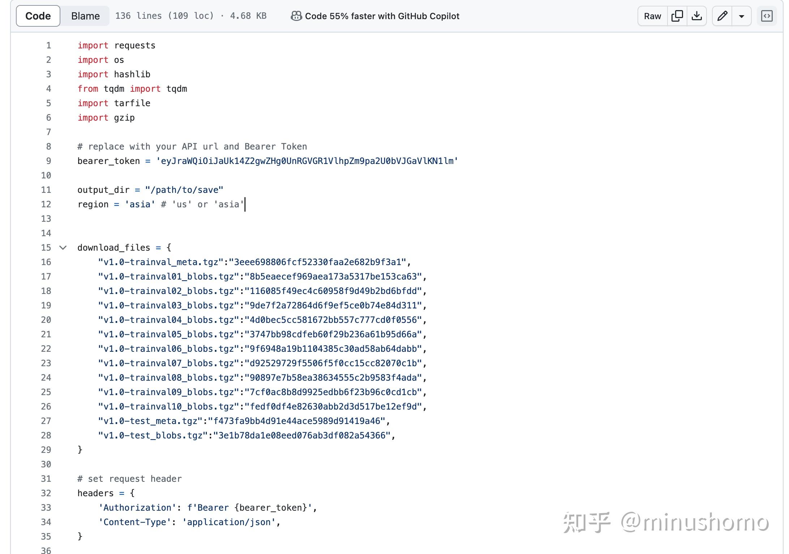Open the Raw file view
789x554 pixels.
(652, 16)
